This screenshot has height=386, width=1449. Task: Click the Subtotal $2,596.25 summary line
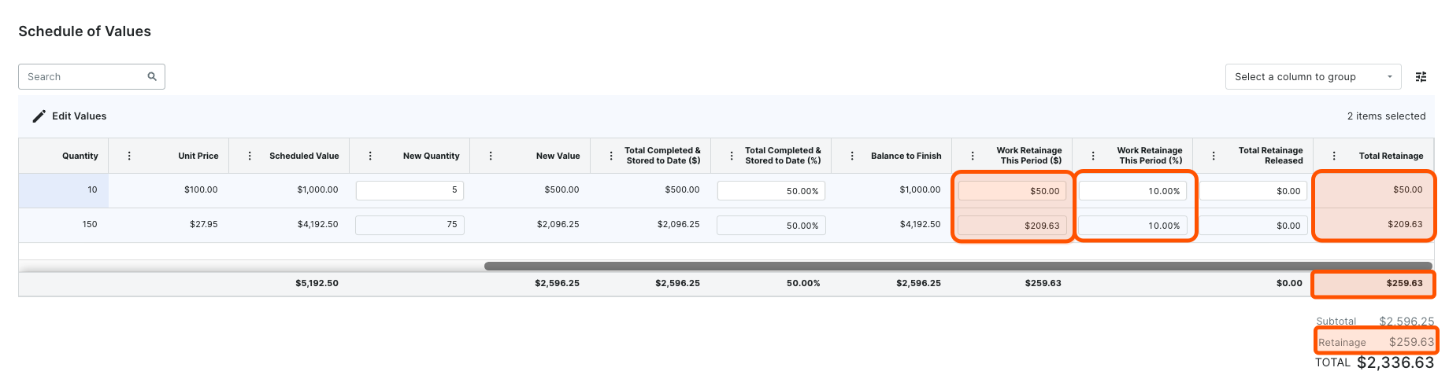point(1375,321)
